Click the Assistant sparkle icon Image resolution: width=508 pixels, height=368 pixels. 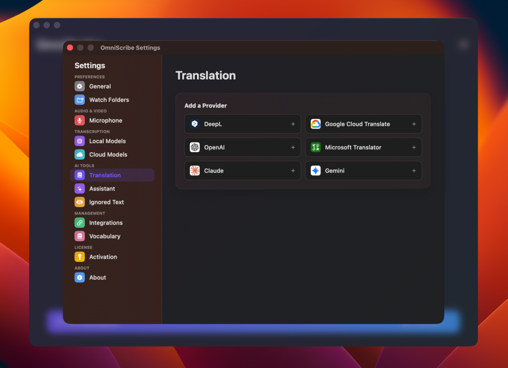click(80, 189)
